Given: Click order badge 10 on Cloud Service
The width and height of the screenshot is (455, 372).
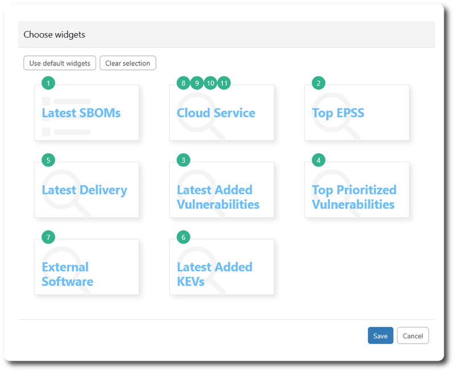Looking at the screenshot, I should click(210, 83).
